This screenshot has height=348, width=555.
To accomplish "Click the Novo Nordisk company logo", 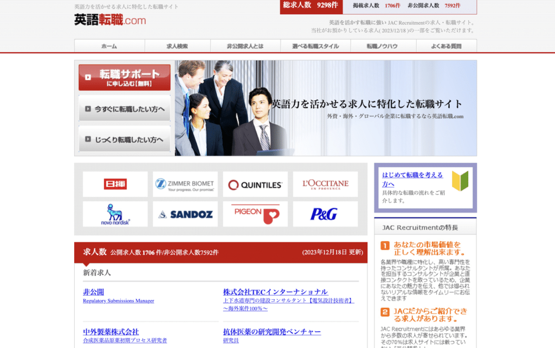I will point(115,214).
